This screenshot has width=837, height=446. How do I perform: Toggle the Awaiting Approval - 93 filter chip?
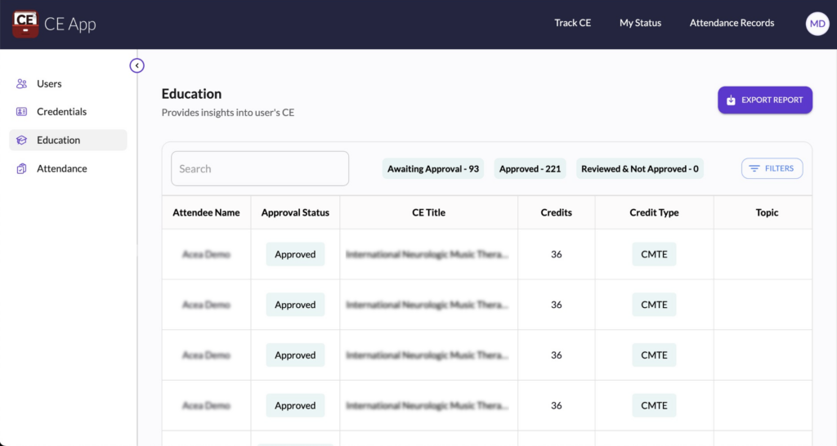(x=433, y=169)
